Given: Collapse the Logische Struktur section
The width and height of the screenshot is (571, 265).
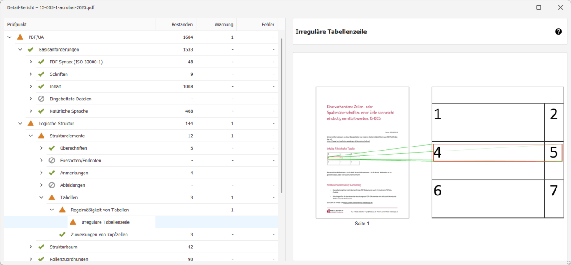Looking at the screenshot, I should 20,124.
